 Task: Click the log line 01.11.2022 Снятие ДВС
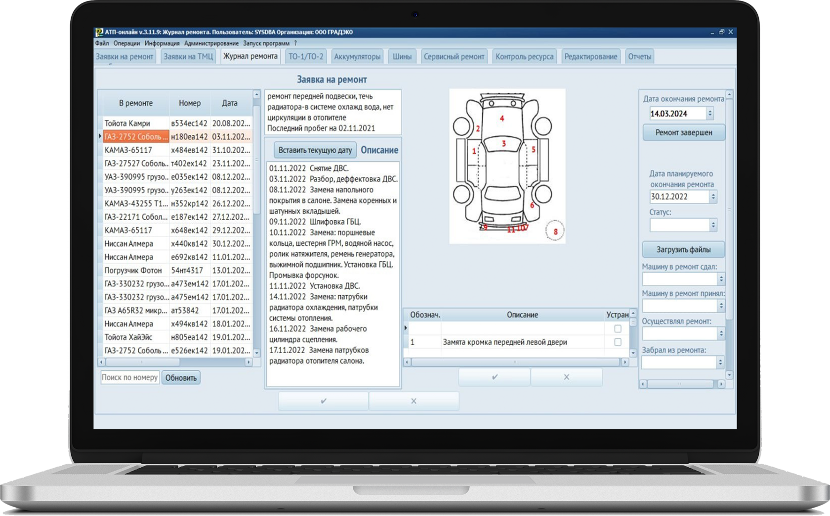coord(309,168)
